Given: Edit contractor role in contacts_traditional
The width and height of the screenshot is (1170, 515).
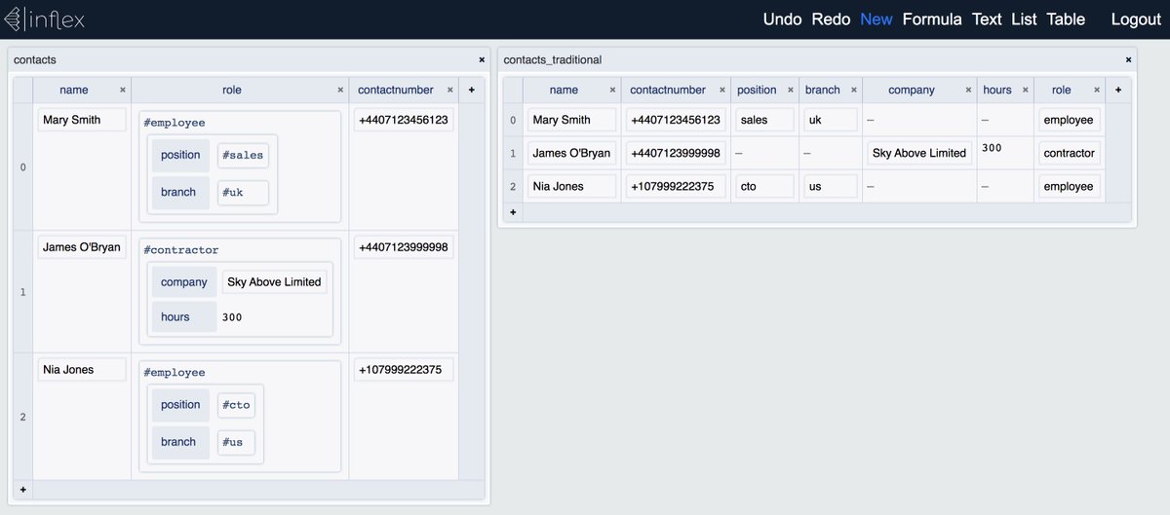Looking at the screenshot, I should [1070, 153].
